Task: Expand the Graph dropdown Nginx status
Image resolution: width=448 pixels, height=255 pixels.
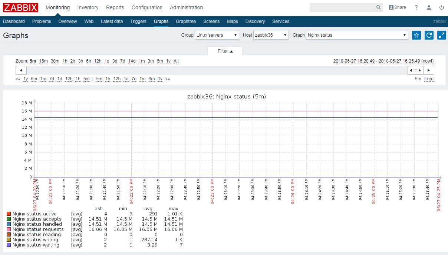Action: [357, 35]
